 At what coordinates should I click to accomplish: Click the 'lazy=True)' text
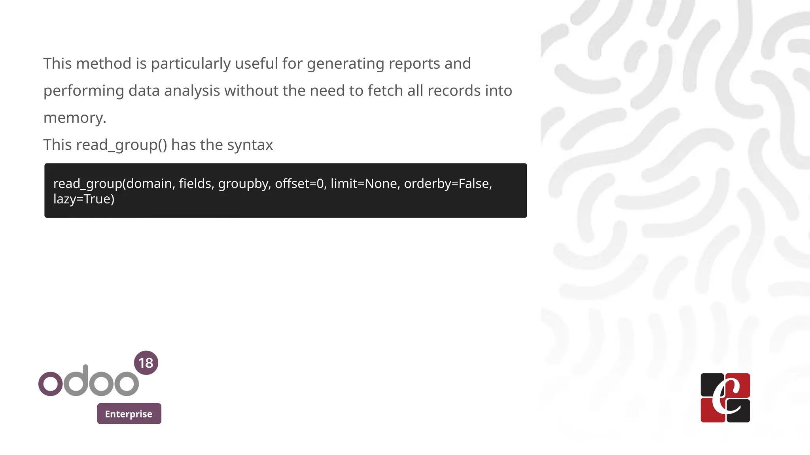coord(84,199)
